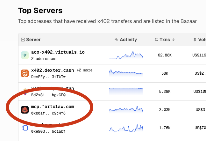Image resolution: width=206 pixels, height=141 pixels.
Task: Select acp-x402.virtuals.io server name
Action: pyautogui.click(x=58, y=52)
